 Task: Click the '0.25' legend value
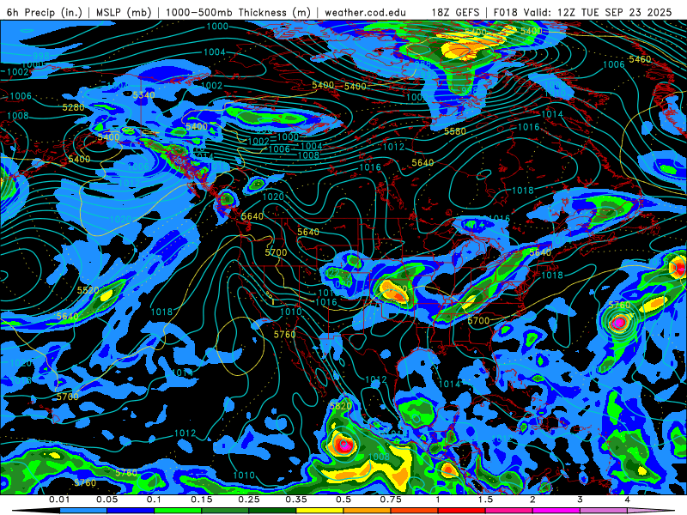(249, 500)
